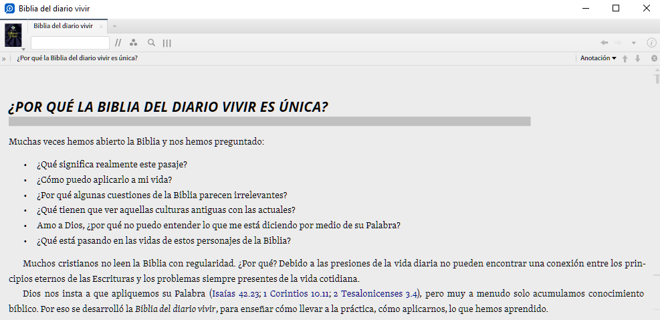Show resource information icon
Viewport: 660px width, 320px height.
pyautogui.click(x=651, y=43)
